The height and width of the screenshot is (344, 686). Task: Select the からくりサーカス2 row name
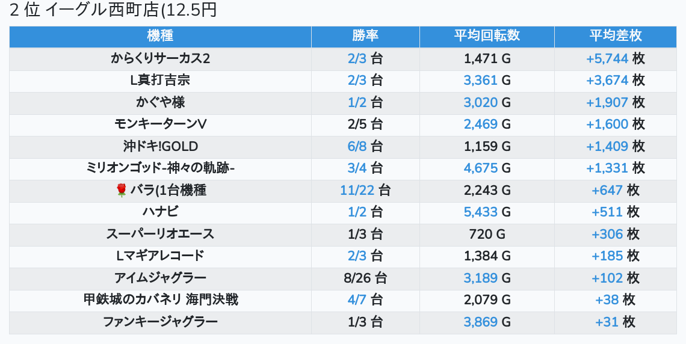coord(161,58)
